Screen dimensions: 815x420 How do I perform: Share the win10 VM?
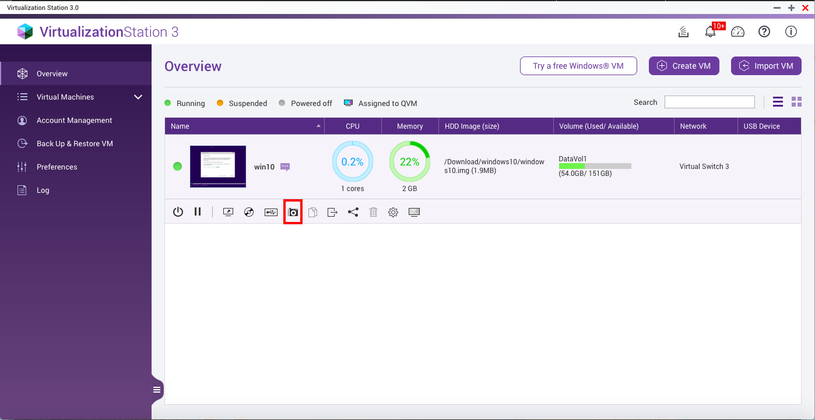click(x=353, y=212)
